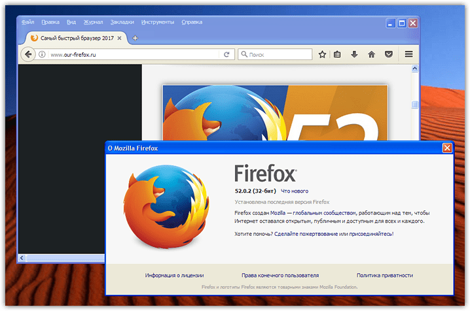Bookmark this page with the star icon
The height and width of the screenshot is (311, 470).
click(322, 54)
